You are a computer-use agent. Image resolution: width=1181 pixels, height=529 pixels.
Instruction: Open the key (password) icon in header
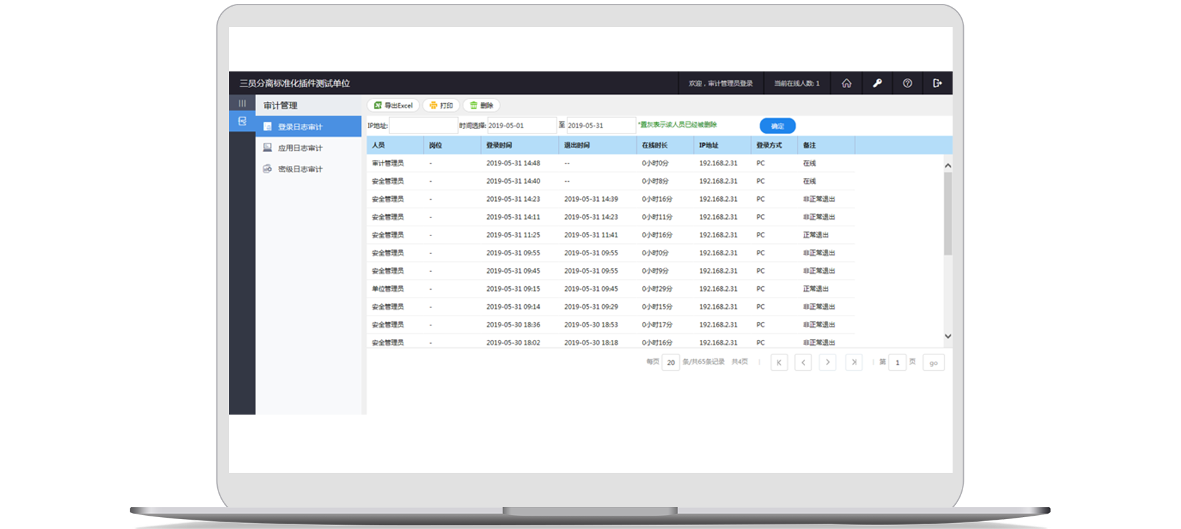pos(877,83)
